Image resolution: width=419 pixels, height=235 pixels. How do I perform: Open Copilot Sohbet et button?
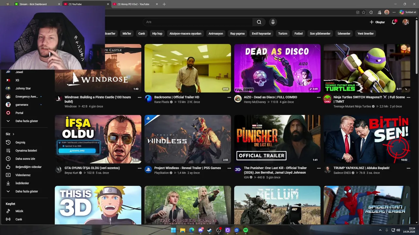pos(408,12)
